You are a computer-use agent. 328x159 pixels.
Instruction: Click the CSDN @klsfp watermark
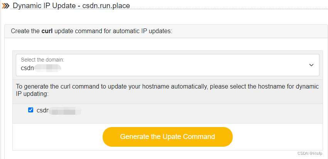click(309, 153)
